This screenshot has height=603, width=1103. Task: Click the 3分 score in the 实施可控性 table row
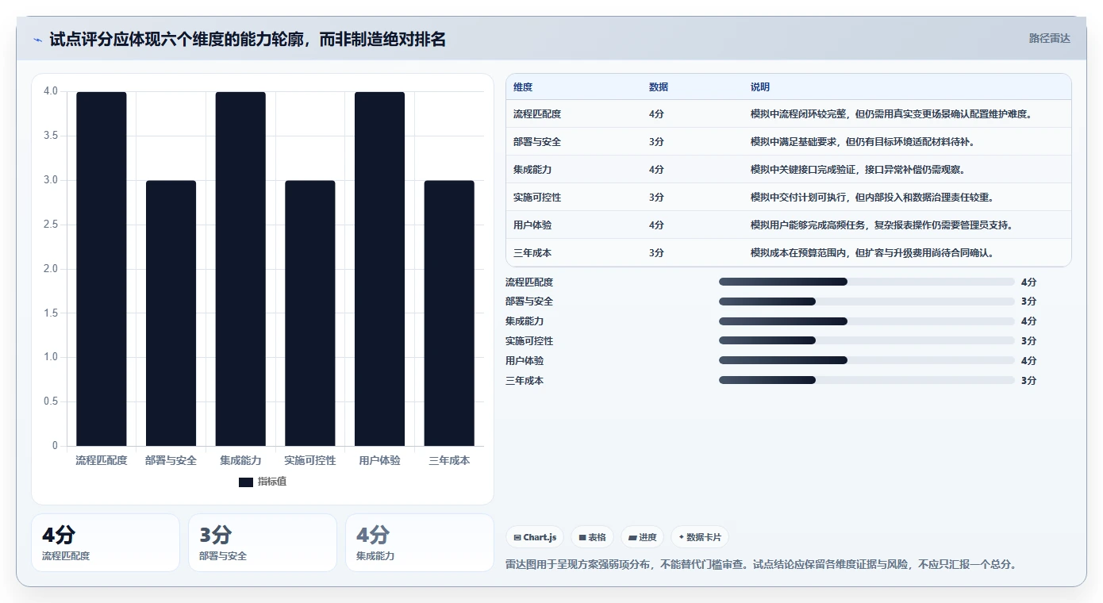(x=656, y=198)
